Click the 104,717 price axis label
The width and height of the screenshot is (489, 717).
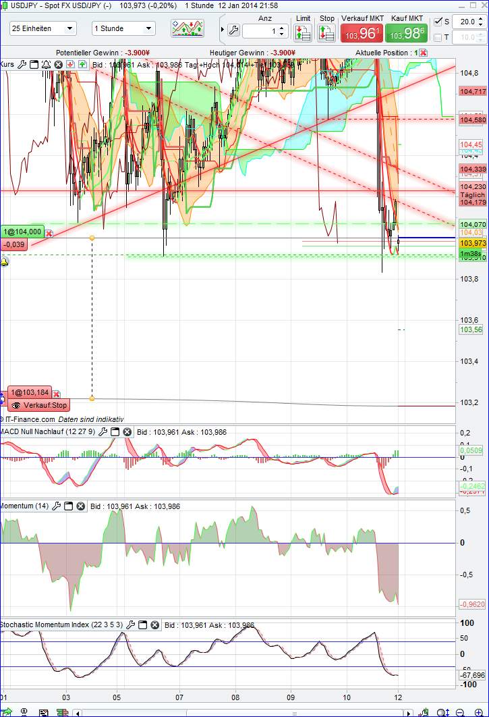(473, 91)
